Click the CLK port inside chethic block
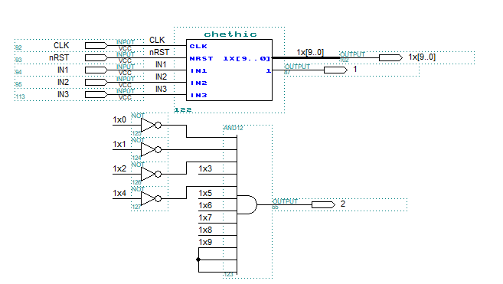This screenshot has width=503, height=284. (x=198, y=46)
